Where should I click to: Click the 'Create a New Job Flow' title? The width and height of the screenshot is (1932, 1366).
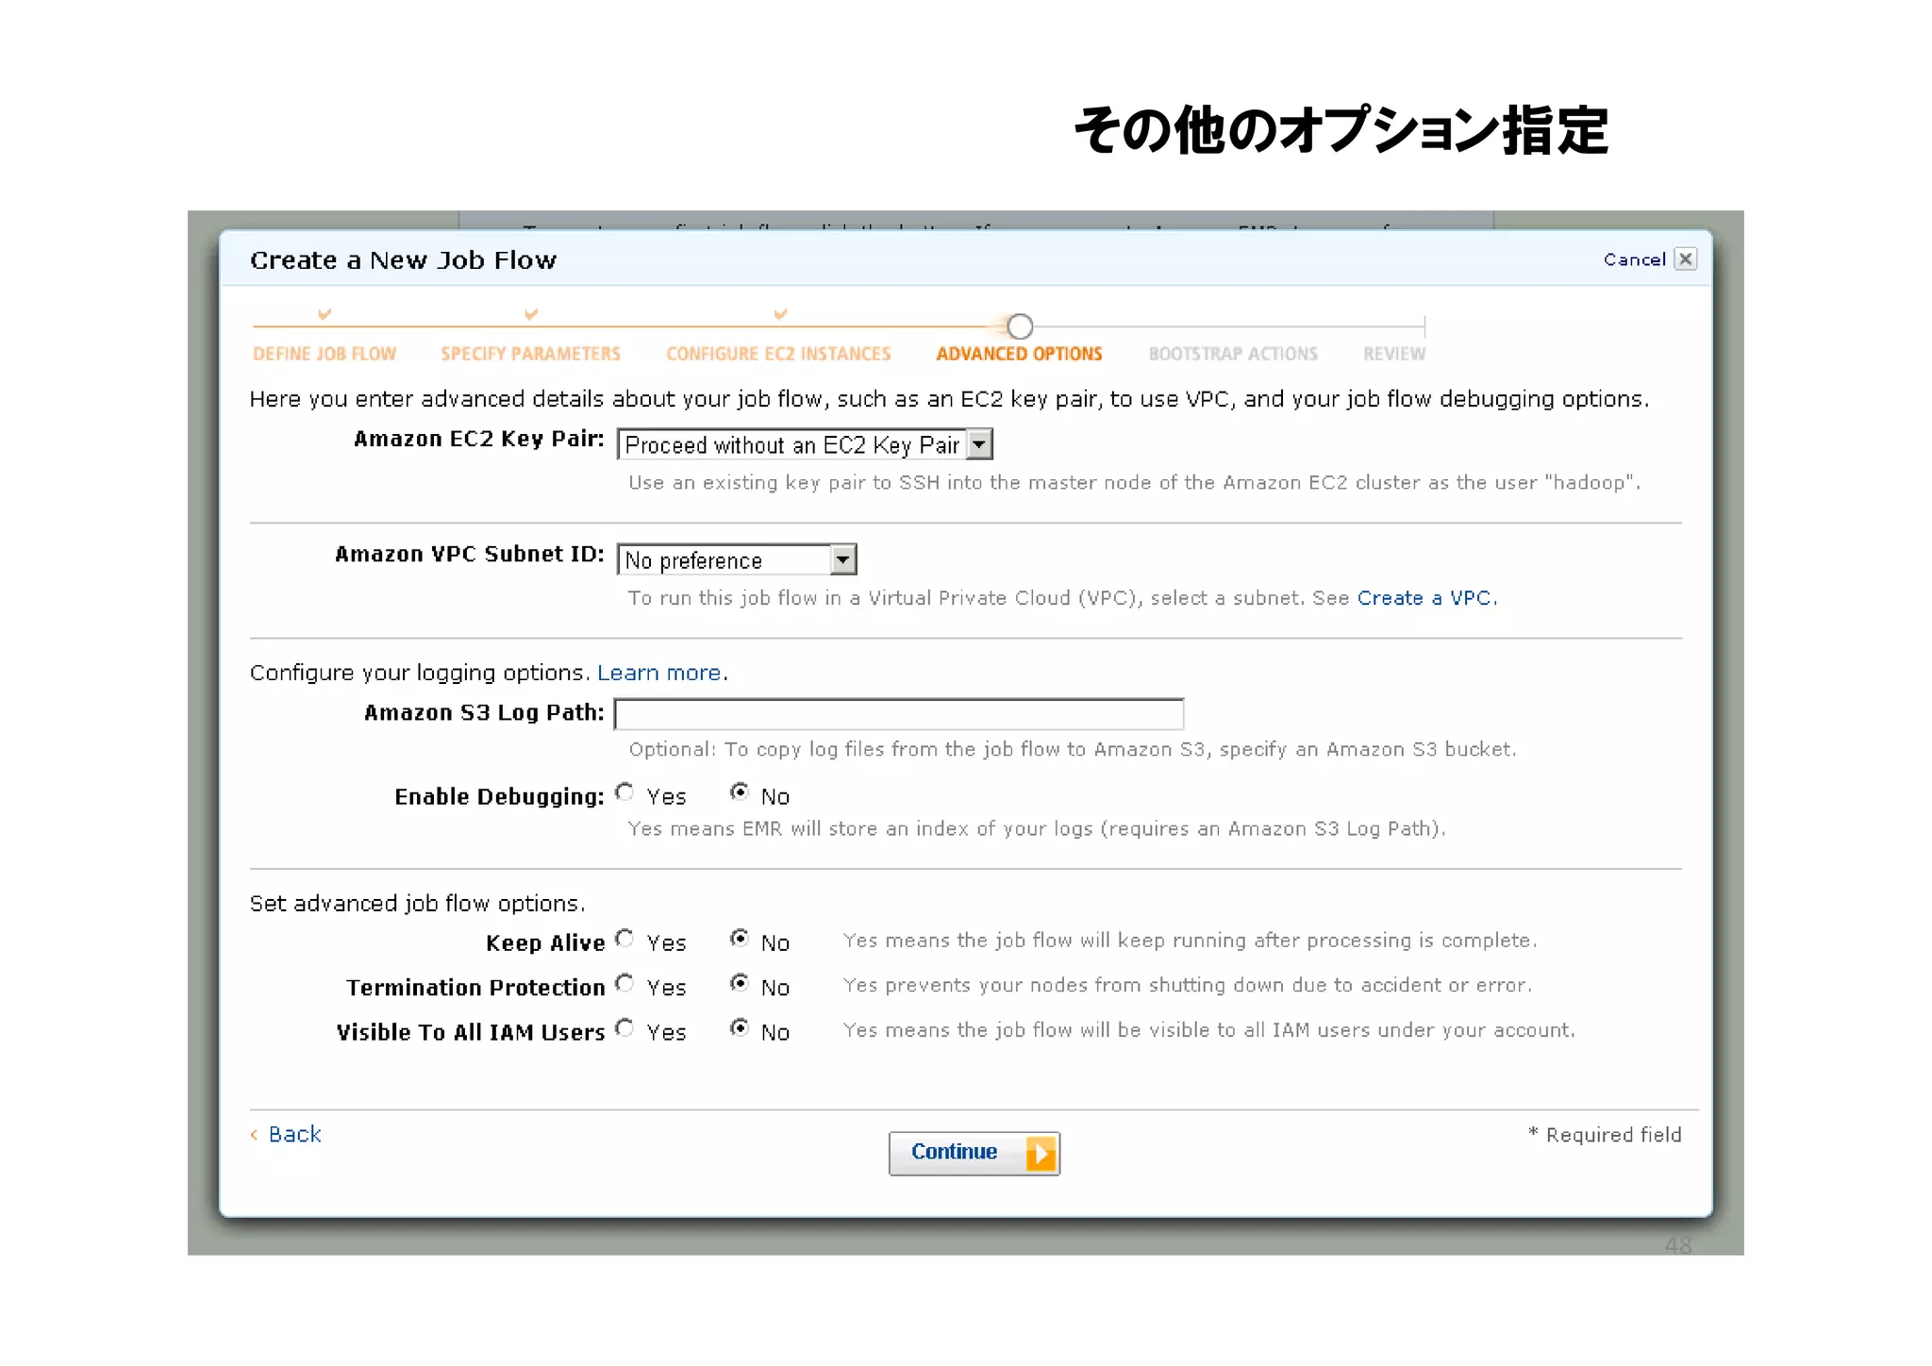tap(404, 260)
